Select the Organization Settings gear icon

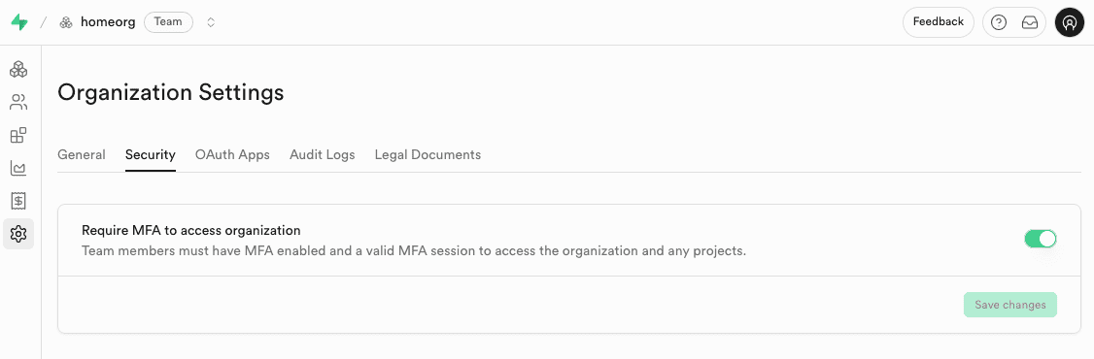click(18, 234)
